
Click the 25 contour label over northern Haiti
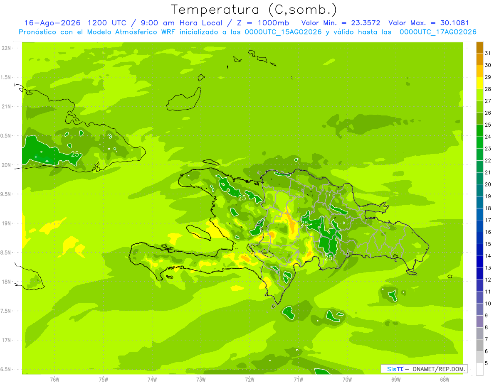pos(242,198)
